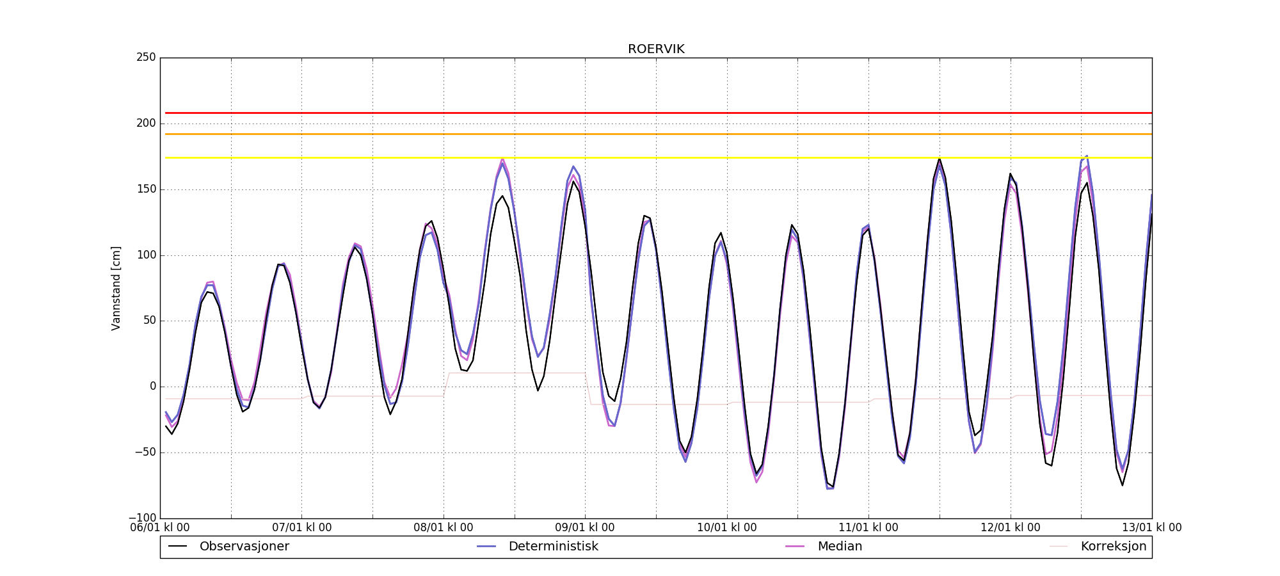The image size is (1280, 576).
Task: Click the 250 y-axis tick label
Action: tap(146, 58)
